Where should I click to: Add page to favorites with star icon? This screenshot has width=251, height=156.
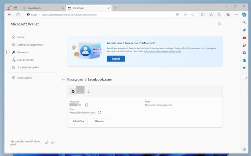[193, 15]
